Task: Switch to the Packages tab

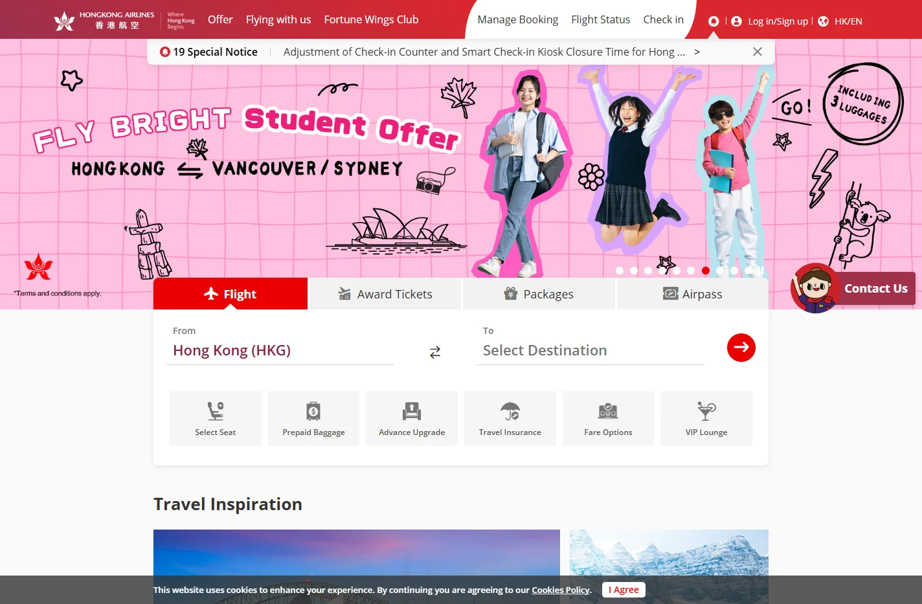Action: 539,294
